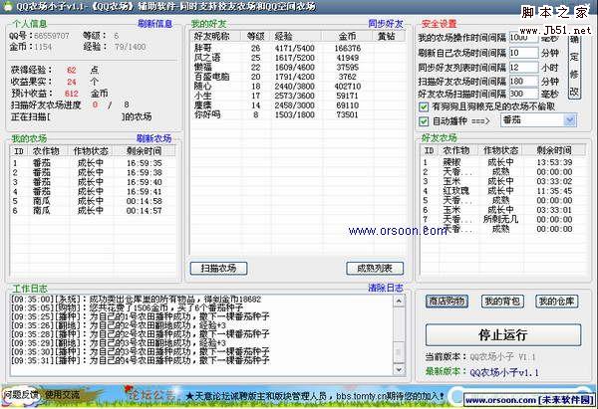Click log entry at 09:35:05
Viewport: 598px width, 409px height.
tap(127, 307)
